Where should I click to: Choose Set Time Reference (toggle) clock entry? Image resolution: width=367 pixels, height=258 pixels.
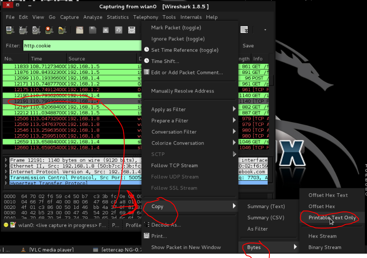click(x=185, y=50)
